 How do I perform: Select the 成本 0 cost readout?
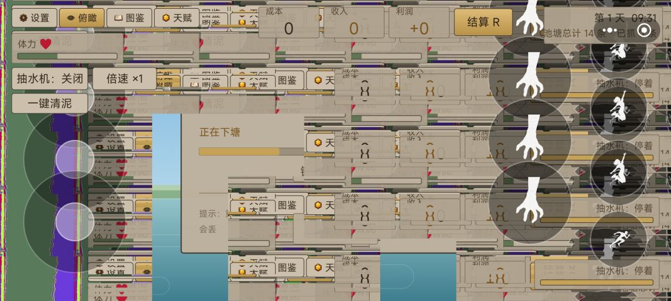click(x=289, y=22)
